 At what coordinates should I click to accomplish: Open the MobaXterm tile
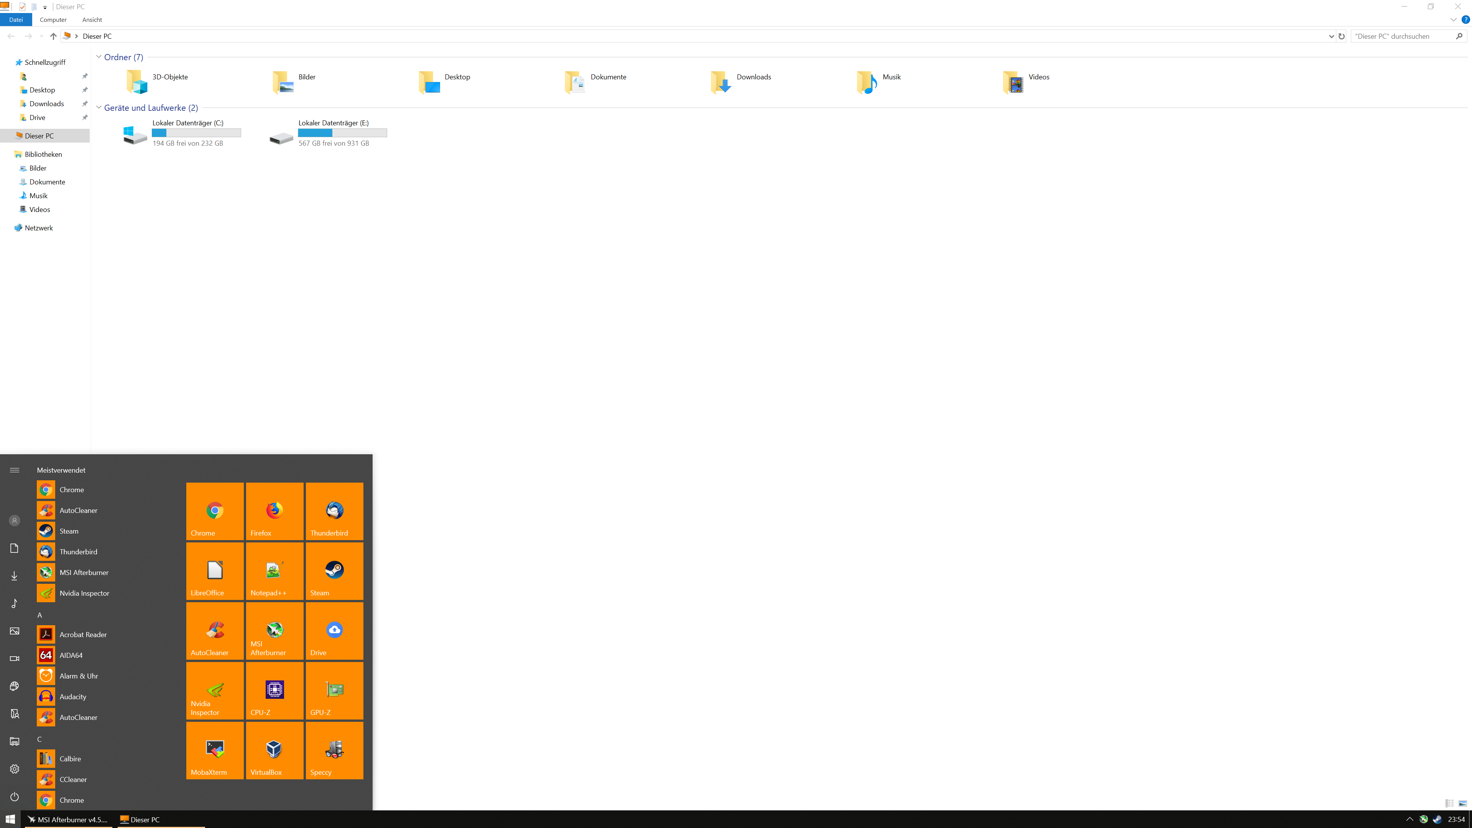point(215,750)
